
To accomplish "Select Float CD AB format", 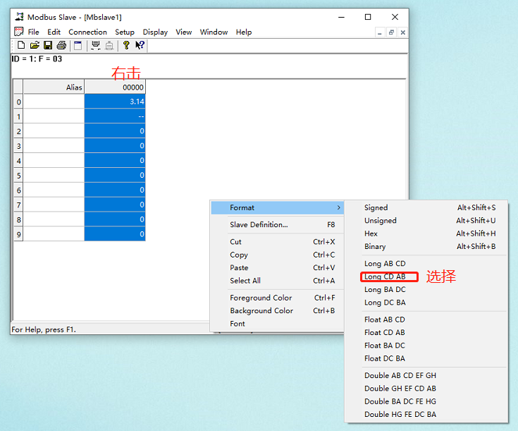I will tap(426, 332).
